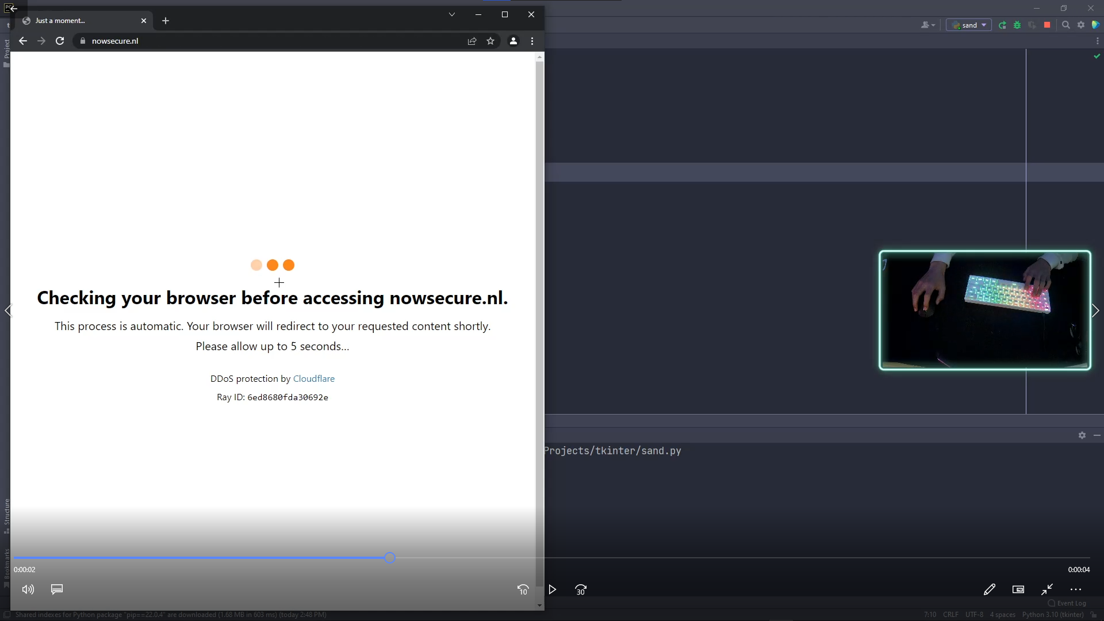The height and width of the screenshot is (621, 1104).
Task: Open the player more options menu
Action: (1076, 589)
